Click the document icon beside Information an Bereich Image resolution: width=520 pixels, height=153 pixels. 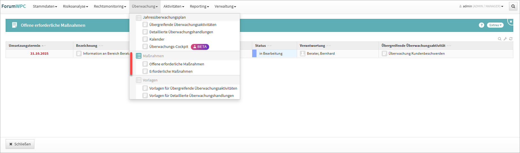click(79, 53)
